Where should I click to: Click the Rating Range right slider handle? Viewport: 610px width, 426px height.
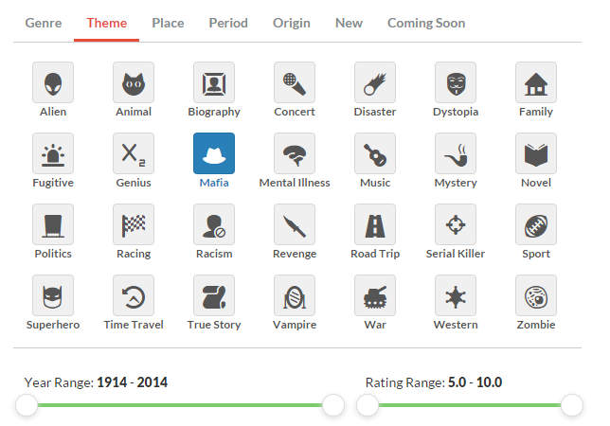[x=572, y=405]
